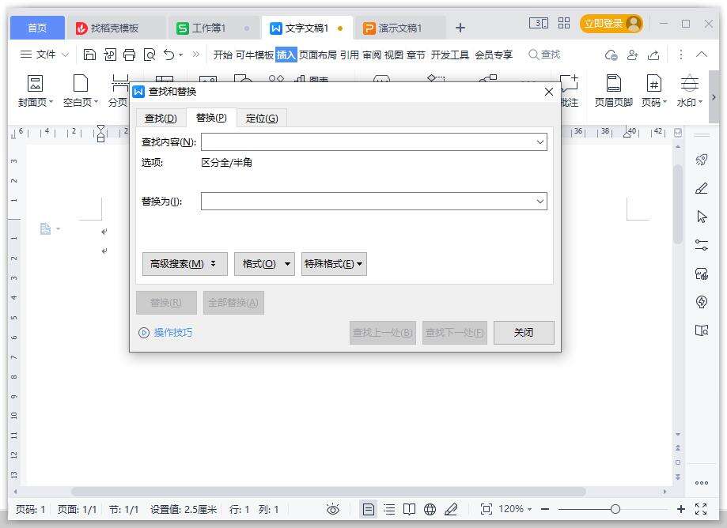
Task: Expand 高级搜索(M) options
Action: (184, 264)
